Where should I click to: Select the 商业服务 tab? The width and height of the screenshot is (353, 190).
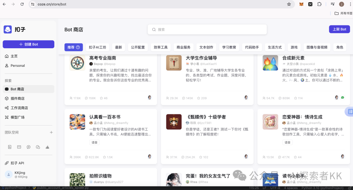183,47
